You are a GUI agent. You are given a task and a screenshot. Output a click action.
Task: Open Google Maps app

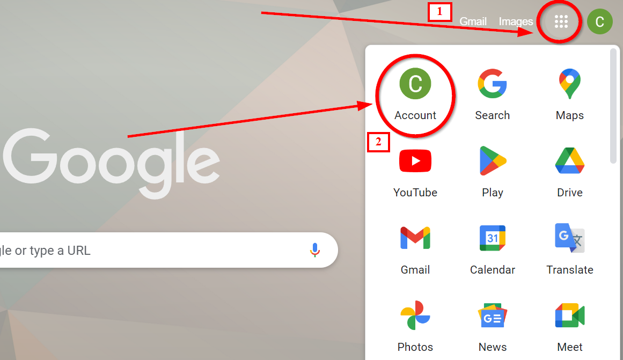point(570,94)
